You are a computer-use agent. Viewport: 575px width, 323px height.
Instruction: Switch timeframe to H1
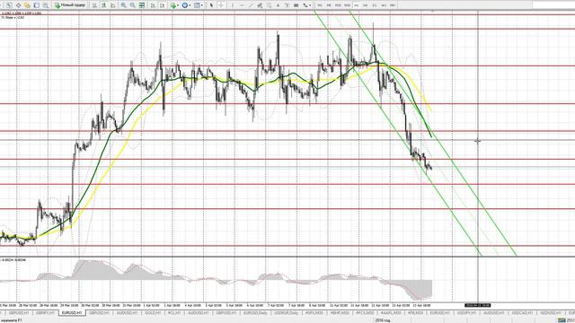point(357,5)
